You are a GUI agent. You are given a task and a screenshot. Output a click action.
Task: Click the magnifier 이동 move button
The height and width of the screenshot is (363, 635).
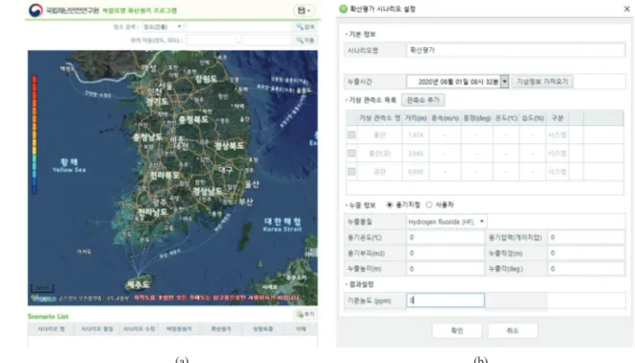(x=305, y=40)
